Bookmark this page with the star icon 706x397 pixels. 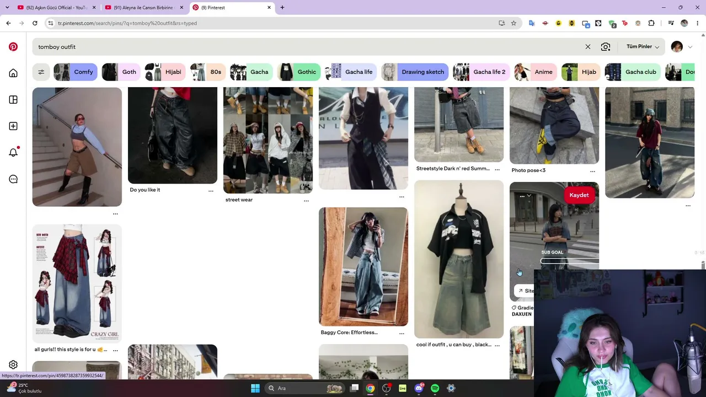[x=514, y=23]
